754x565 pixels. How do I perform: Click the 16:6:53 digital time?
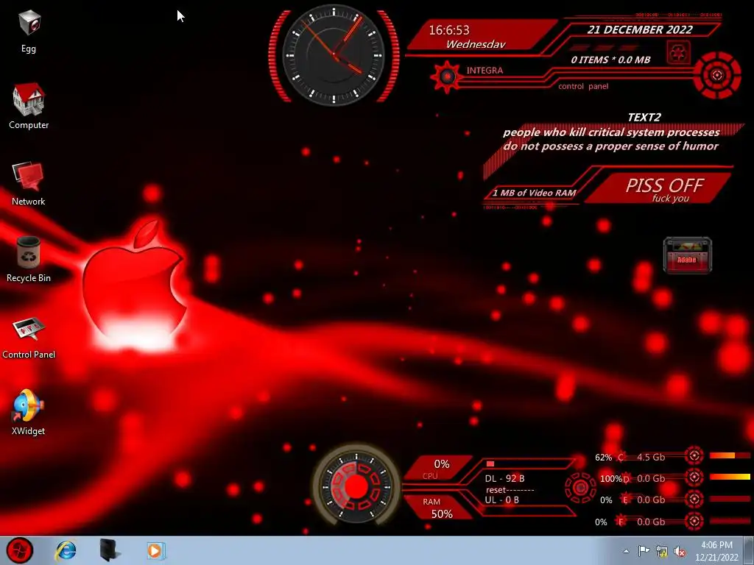tap(449, 30)
